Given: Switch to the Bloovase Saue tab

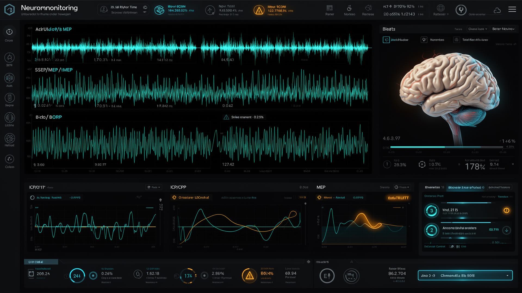Looking at the screenshot, I should 466,187.
